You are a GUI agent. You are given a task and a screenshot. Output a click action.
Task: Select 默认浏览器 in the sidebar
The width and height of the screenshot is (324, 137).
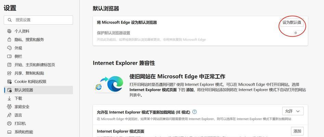tap(38, 90)
